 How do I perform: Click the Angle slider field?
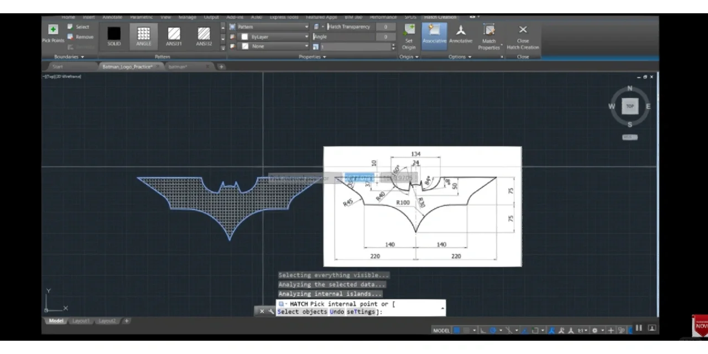pyautogui.click(x=343, y=37)
